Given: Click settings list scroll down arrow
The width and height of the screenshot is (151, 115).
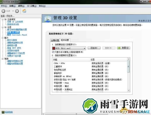Looking at the screenshot, I should tap(129, 91).
